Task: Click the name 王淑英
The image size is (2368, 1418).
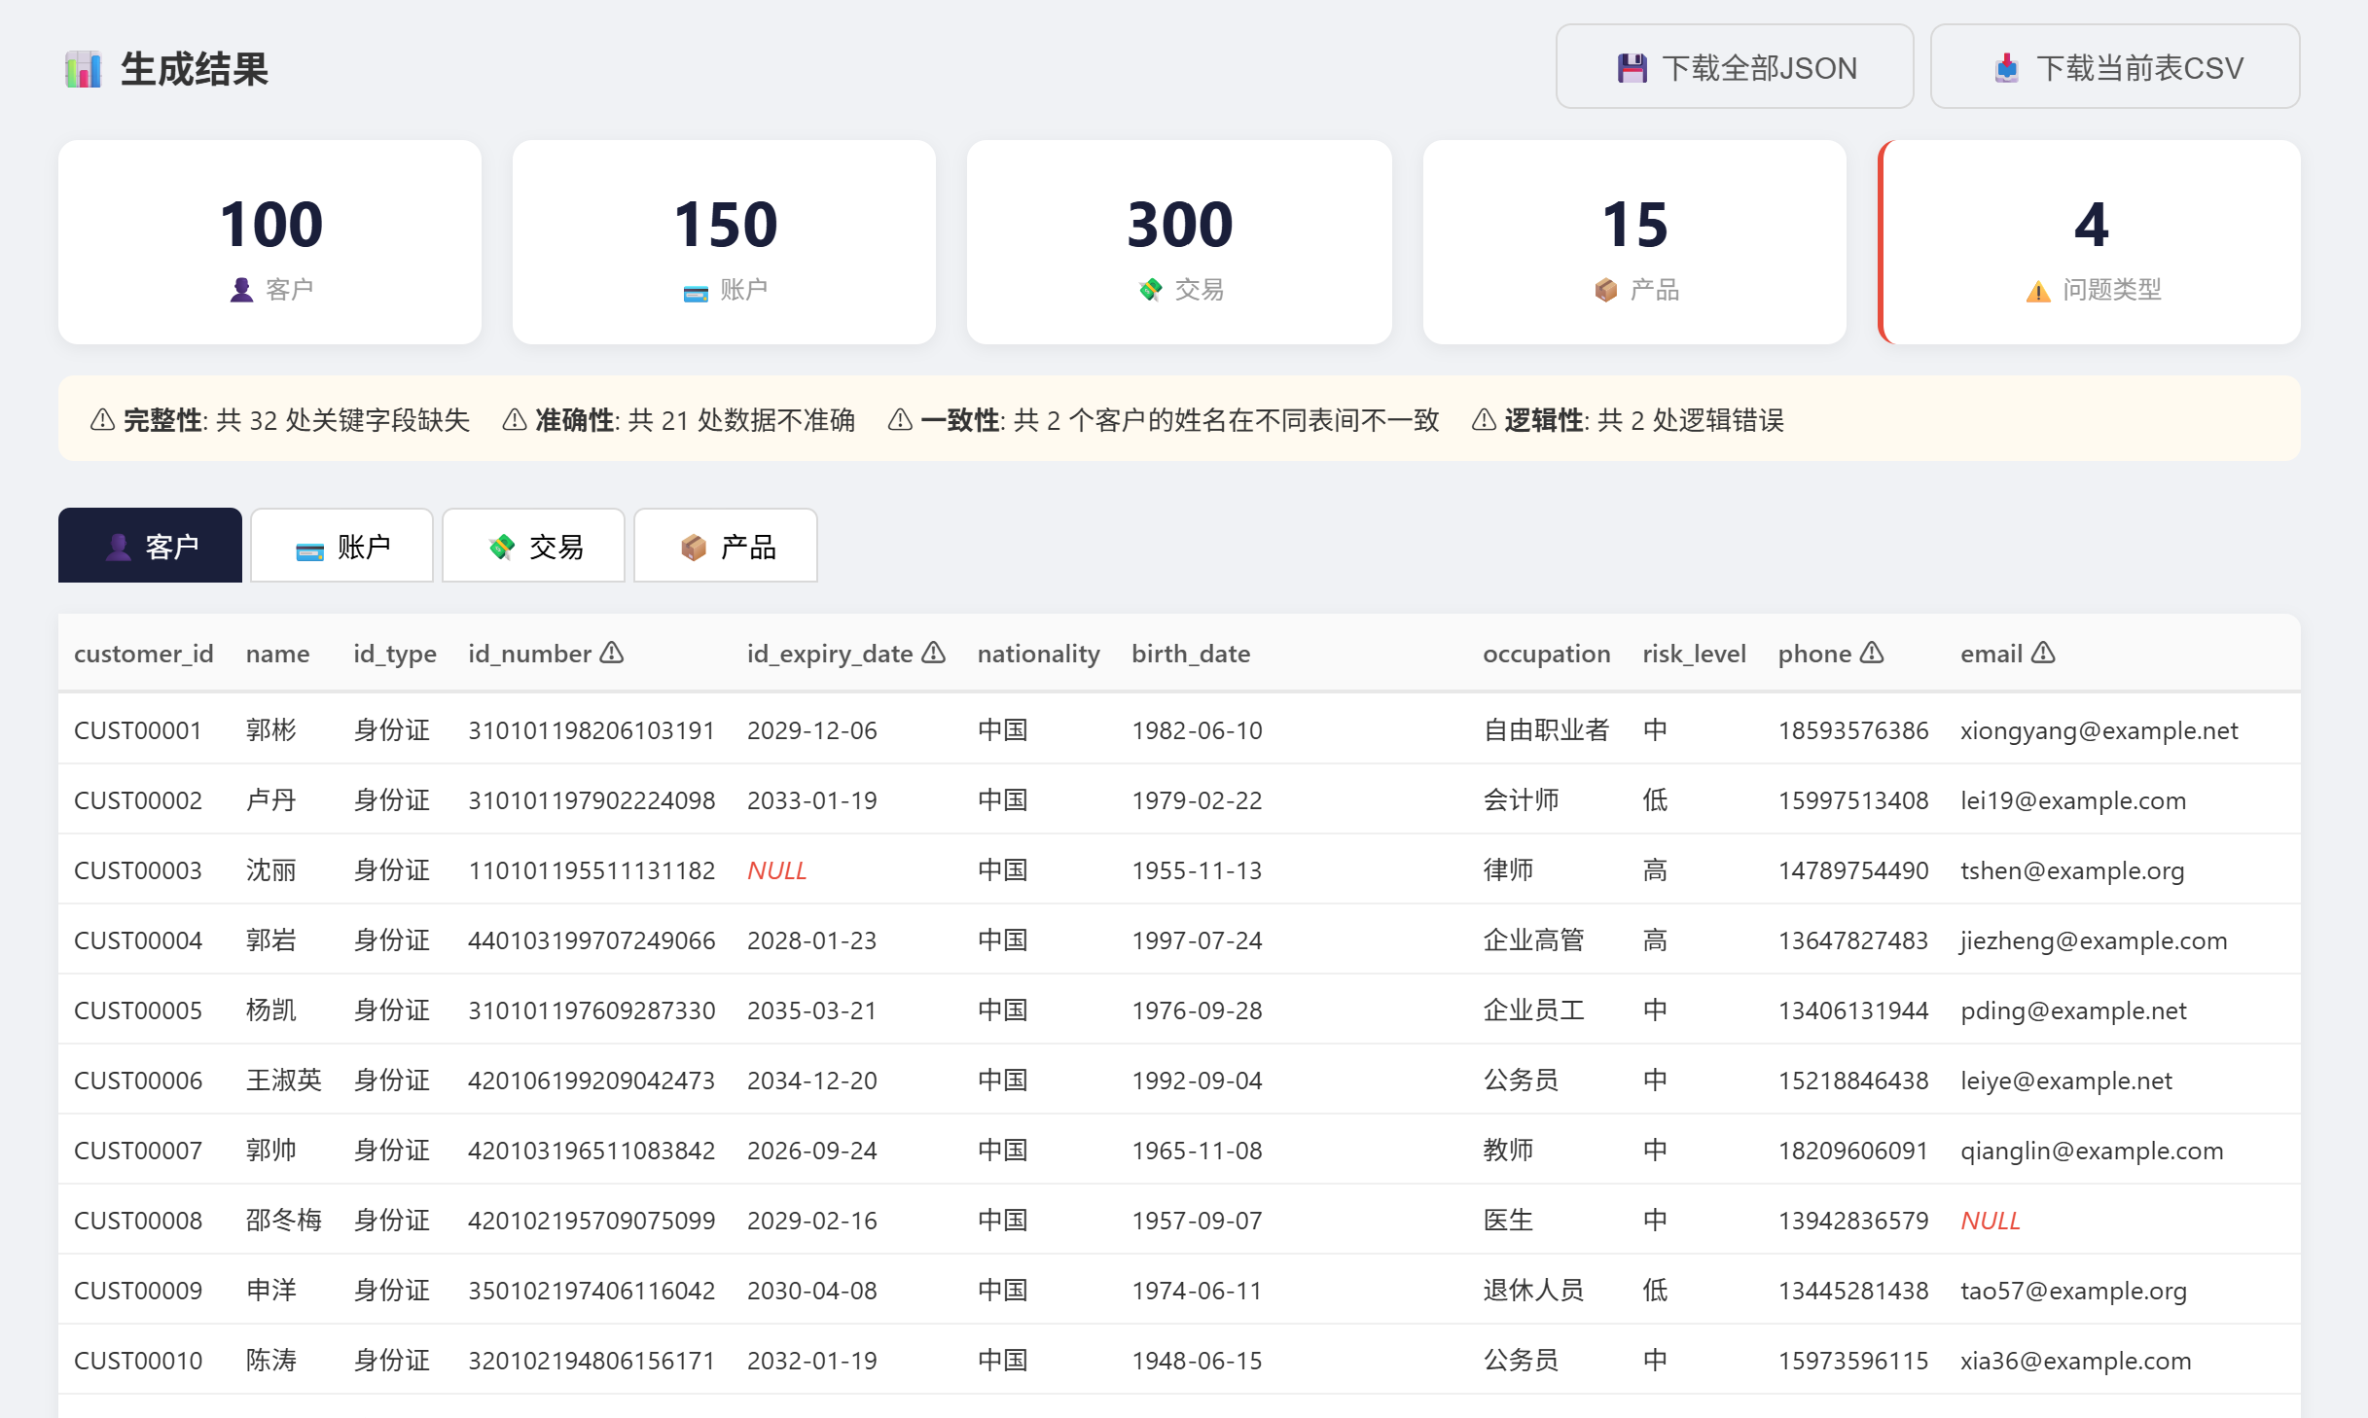Action: pyautogui.click(x=283, y=1081)
